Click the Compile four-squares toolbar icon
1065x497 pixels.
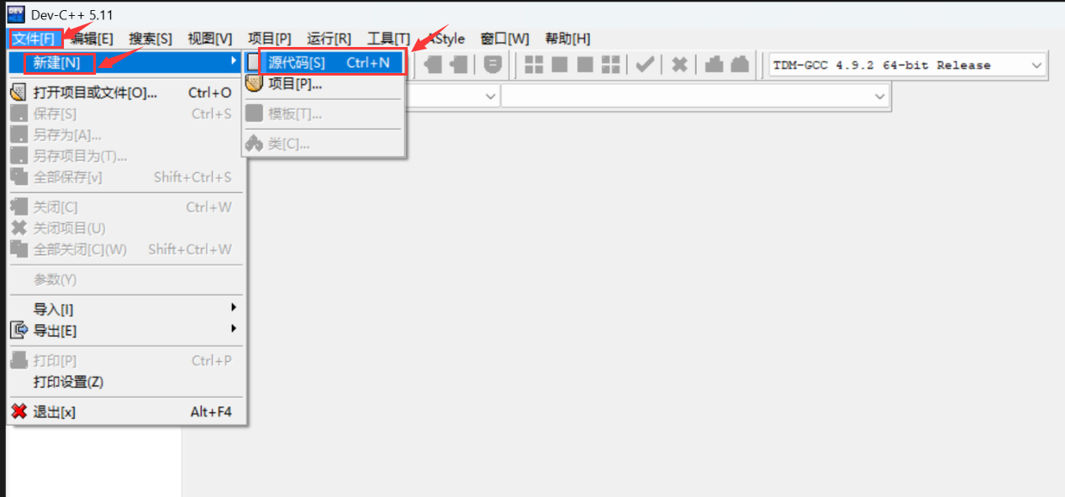(x=534, y=65)
